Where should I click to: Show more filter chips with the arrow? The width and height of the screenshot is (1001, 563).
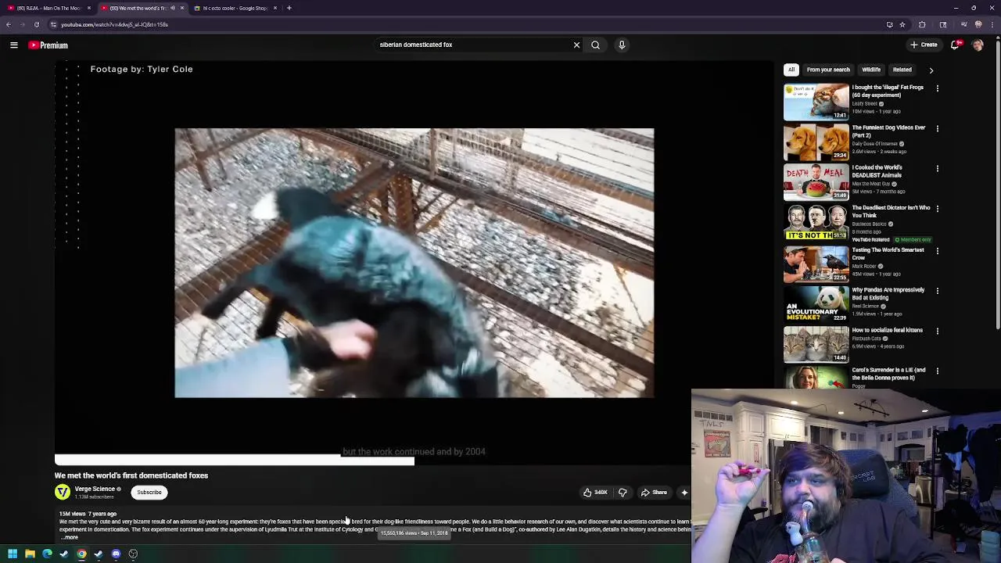(x=931, y=70)
